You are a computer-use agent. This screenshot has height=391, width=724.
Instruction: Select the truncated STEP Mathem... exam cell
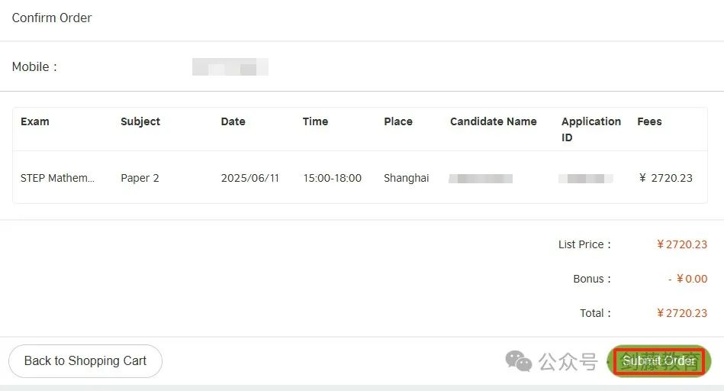(57, 178)
